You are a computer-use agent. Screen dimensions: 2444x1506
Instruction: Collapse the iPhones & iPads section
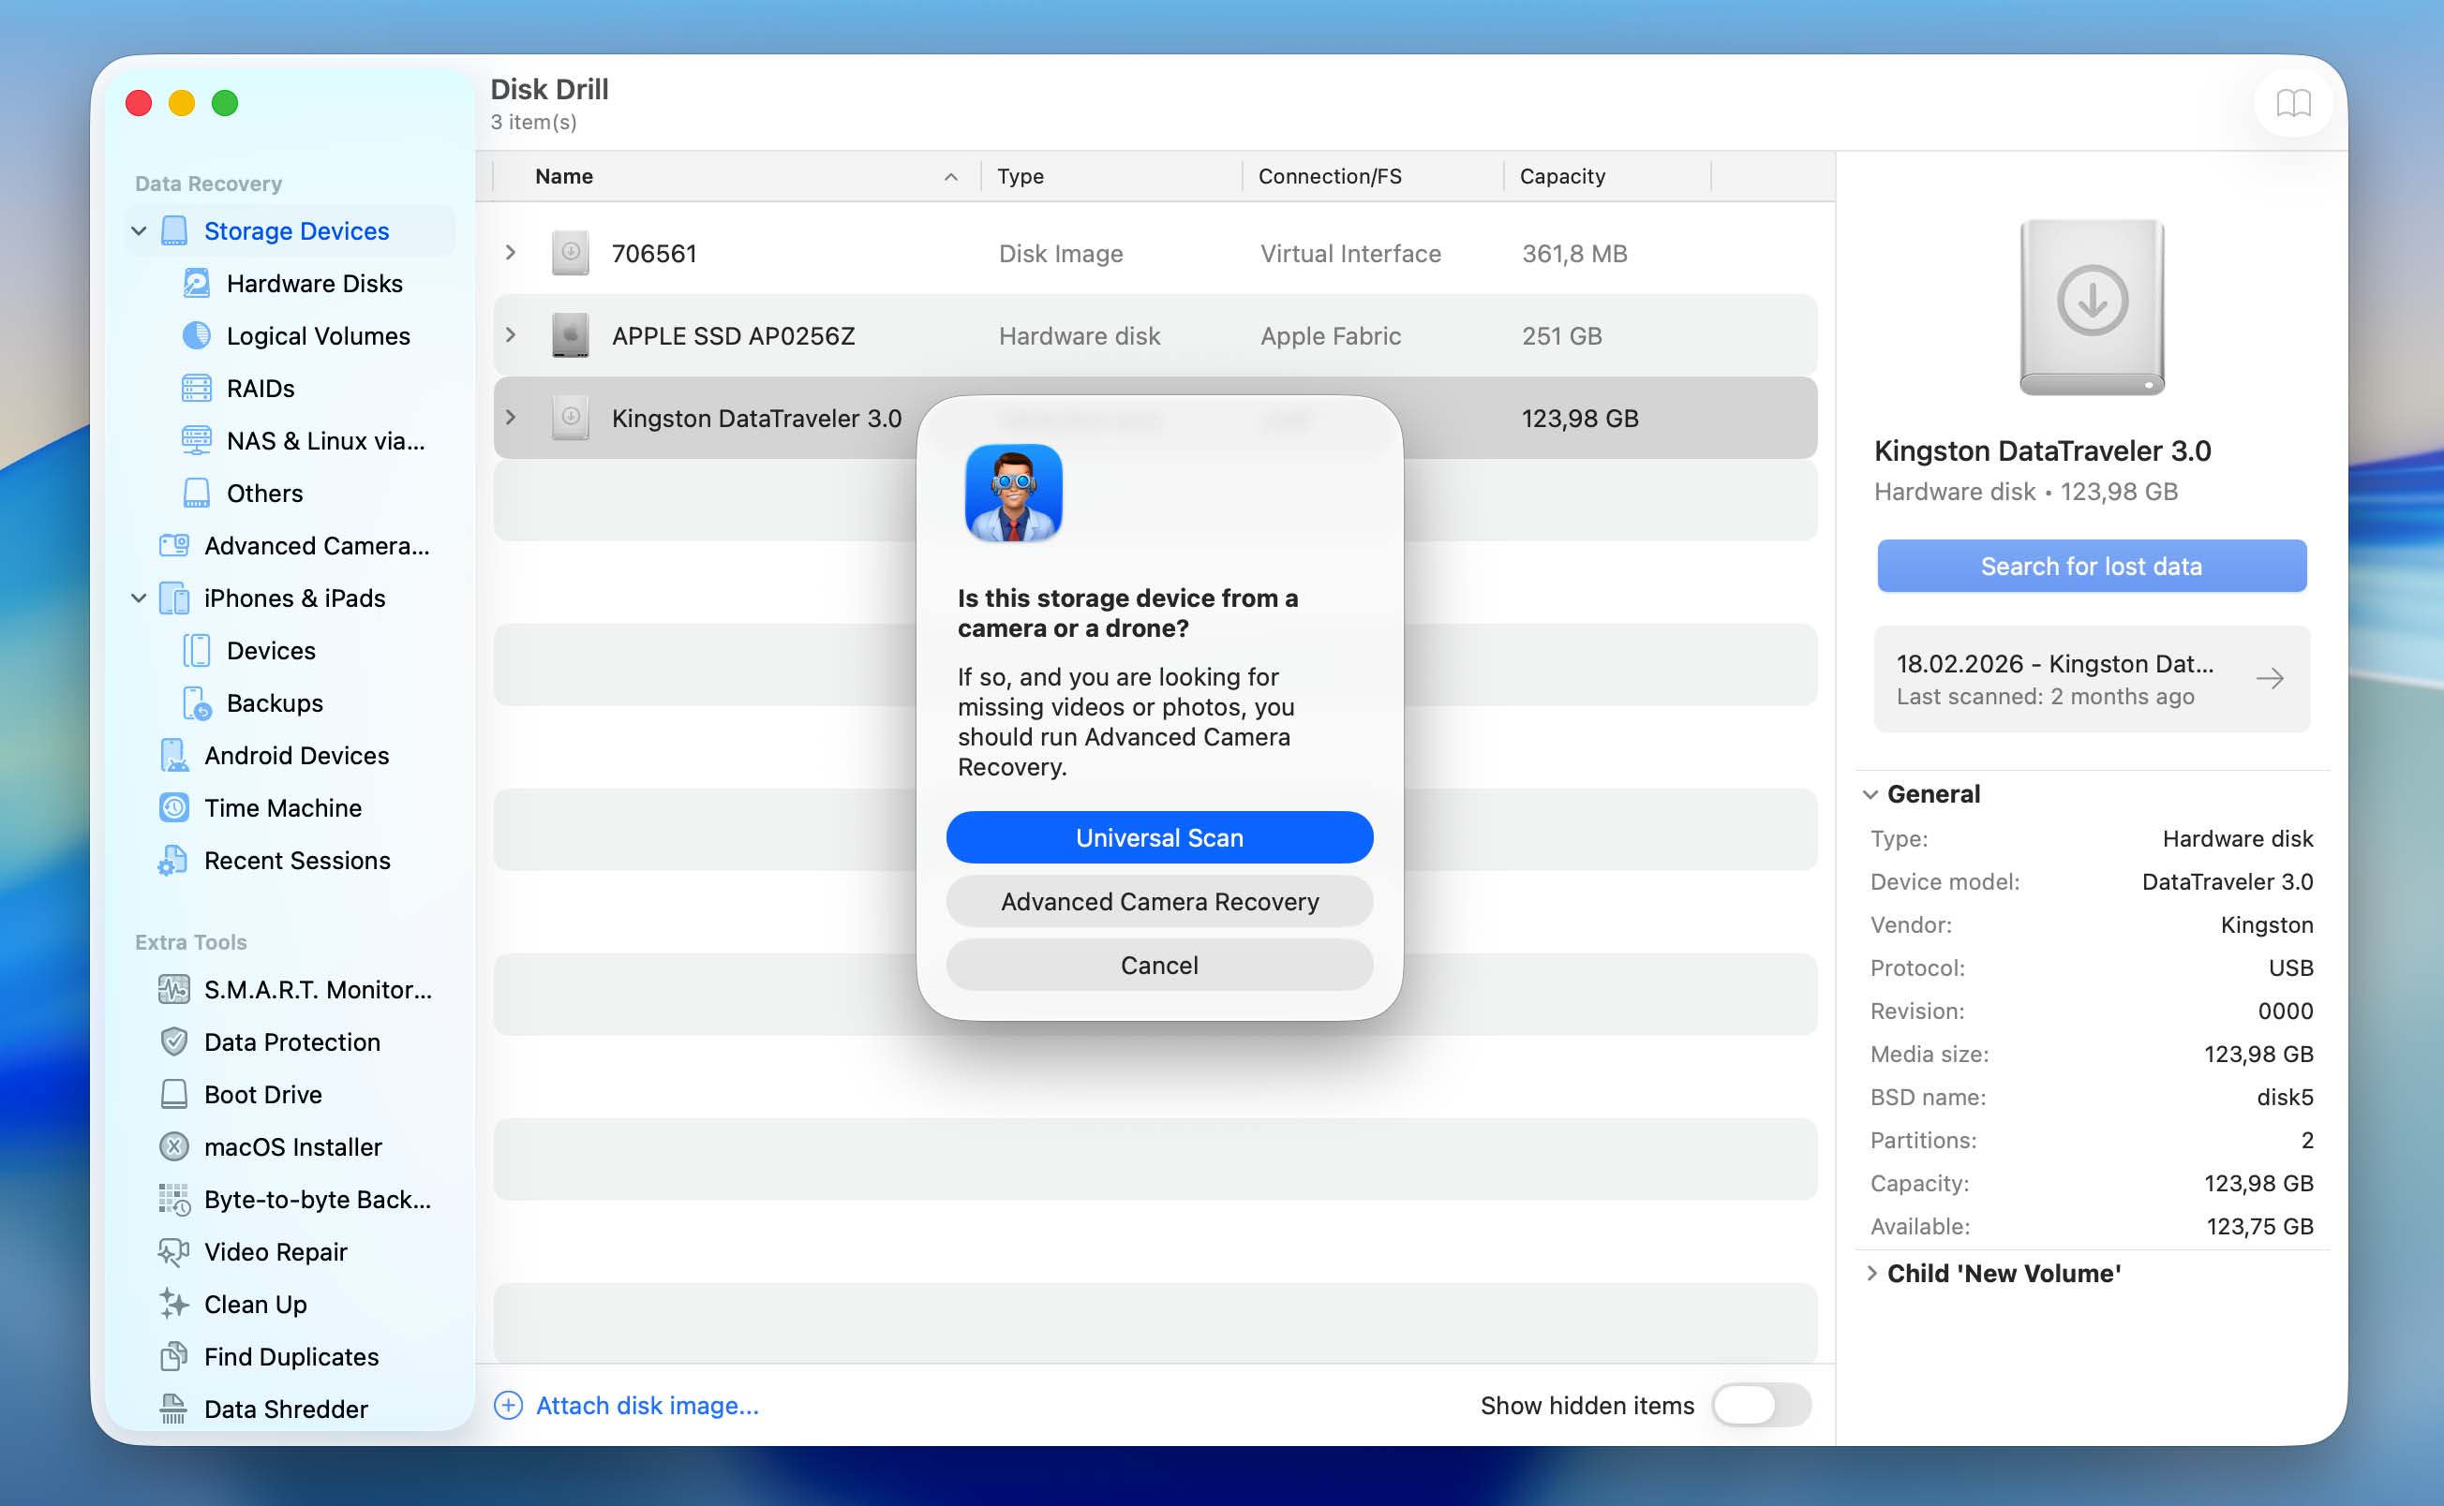click(140, 598)
